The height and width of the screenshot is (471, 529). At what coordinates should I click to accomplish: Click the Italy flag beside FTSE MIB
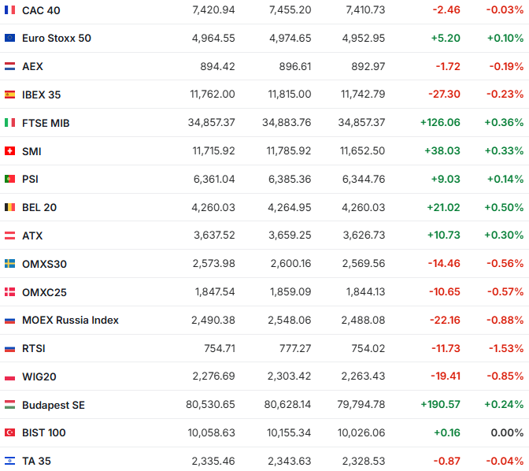pos(9,123)
